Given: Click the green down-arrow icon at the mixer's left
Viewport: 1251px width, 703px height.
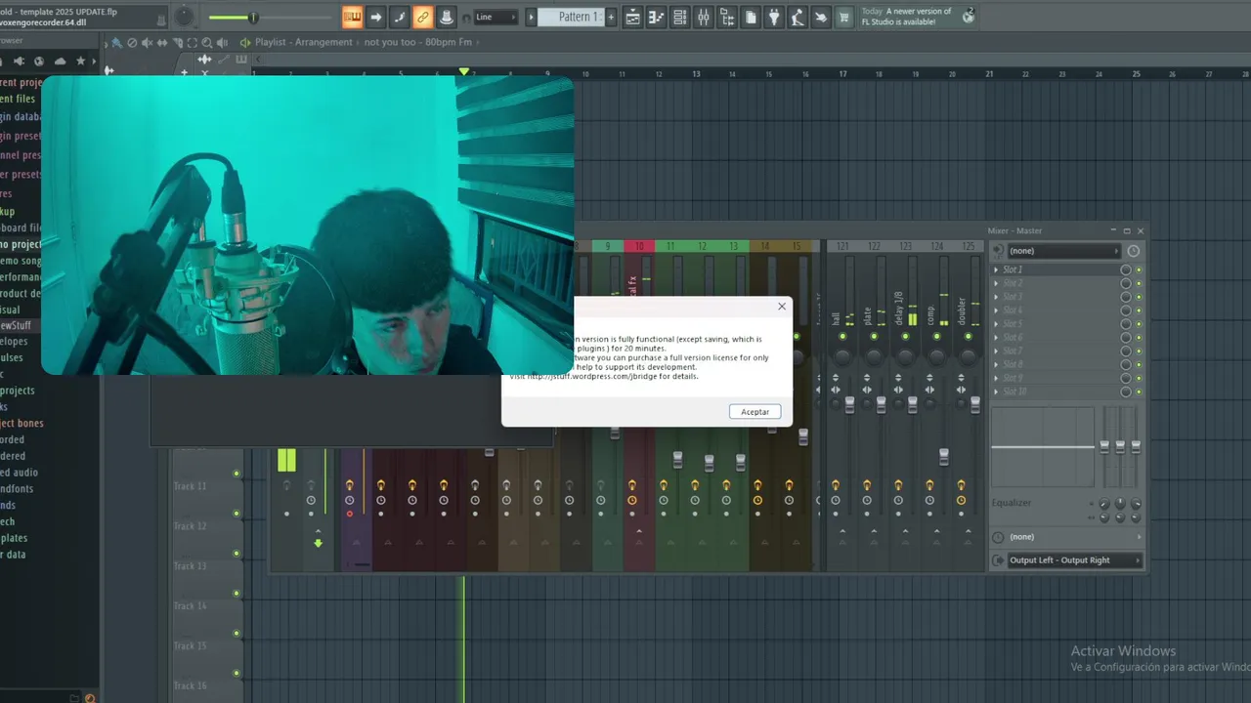Looking at the screenshot, I should pos(318,543).
